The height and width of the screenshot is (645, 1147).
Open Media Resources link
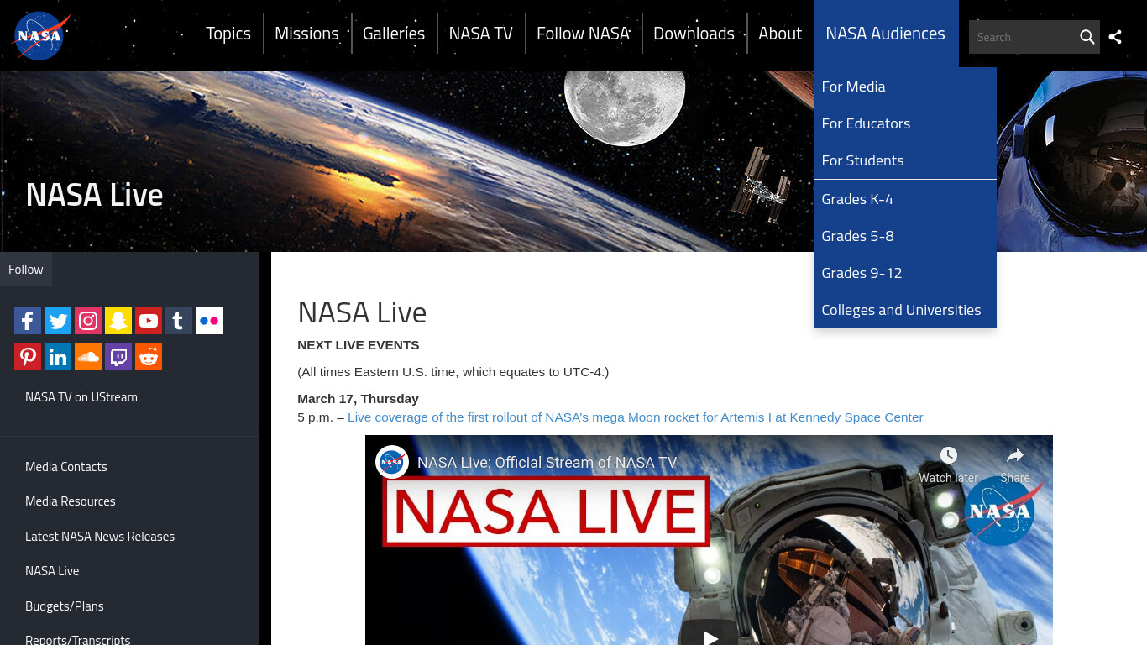pos(71,501)
